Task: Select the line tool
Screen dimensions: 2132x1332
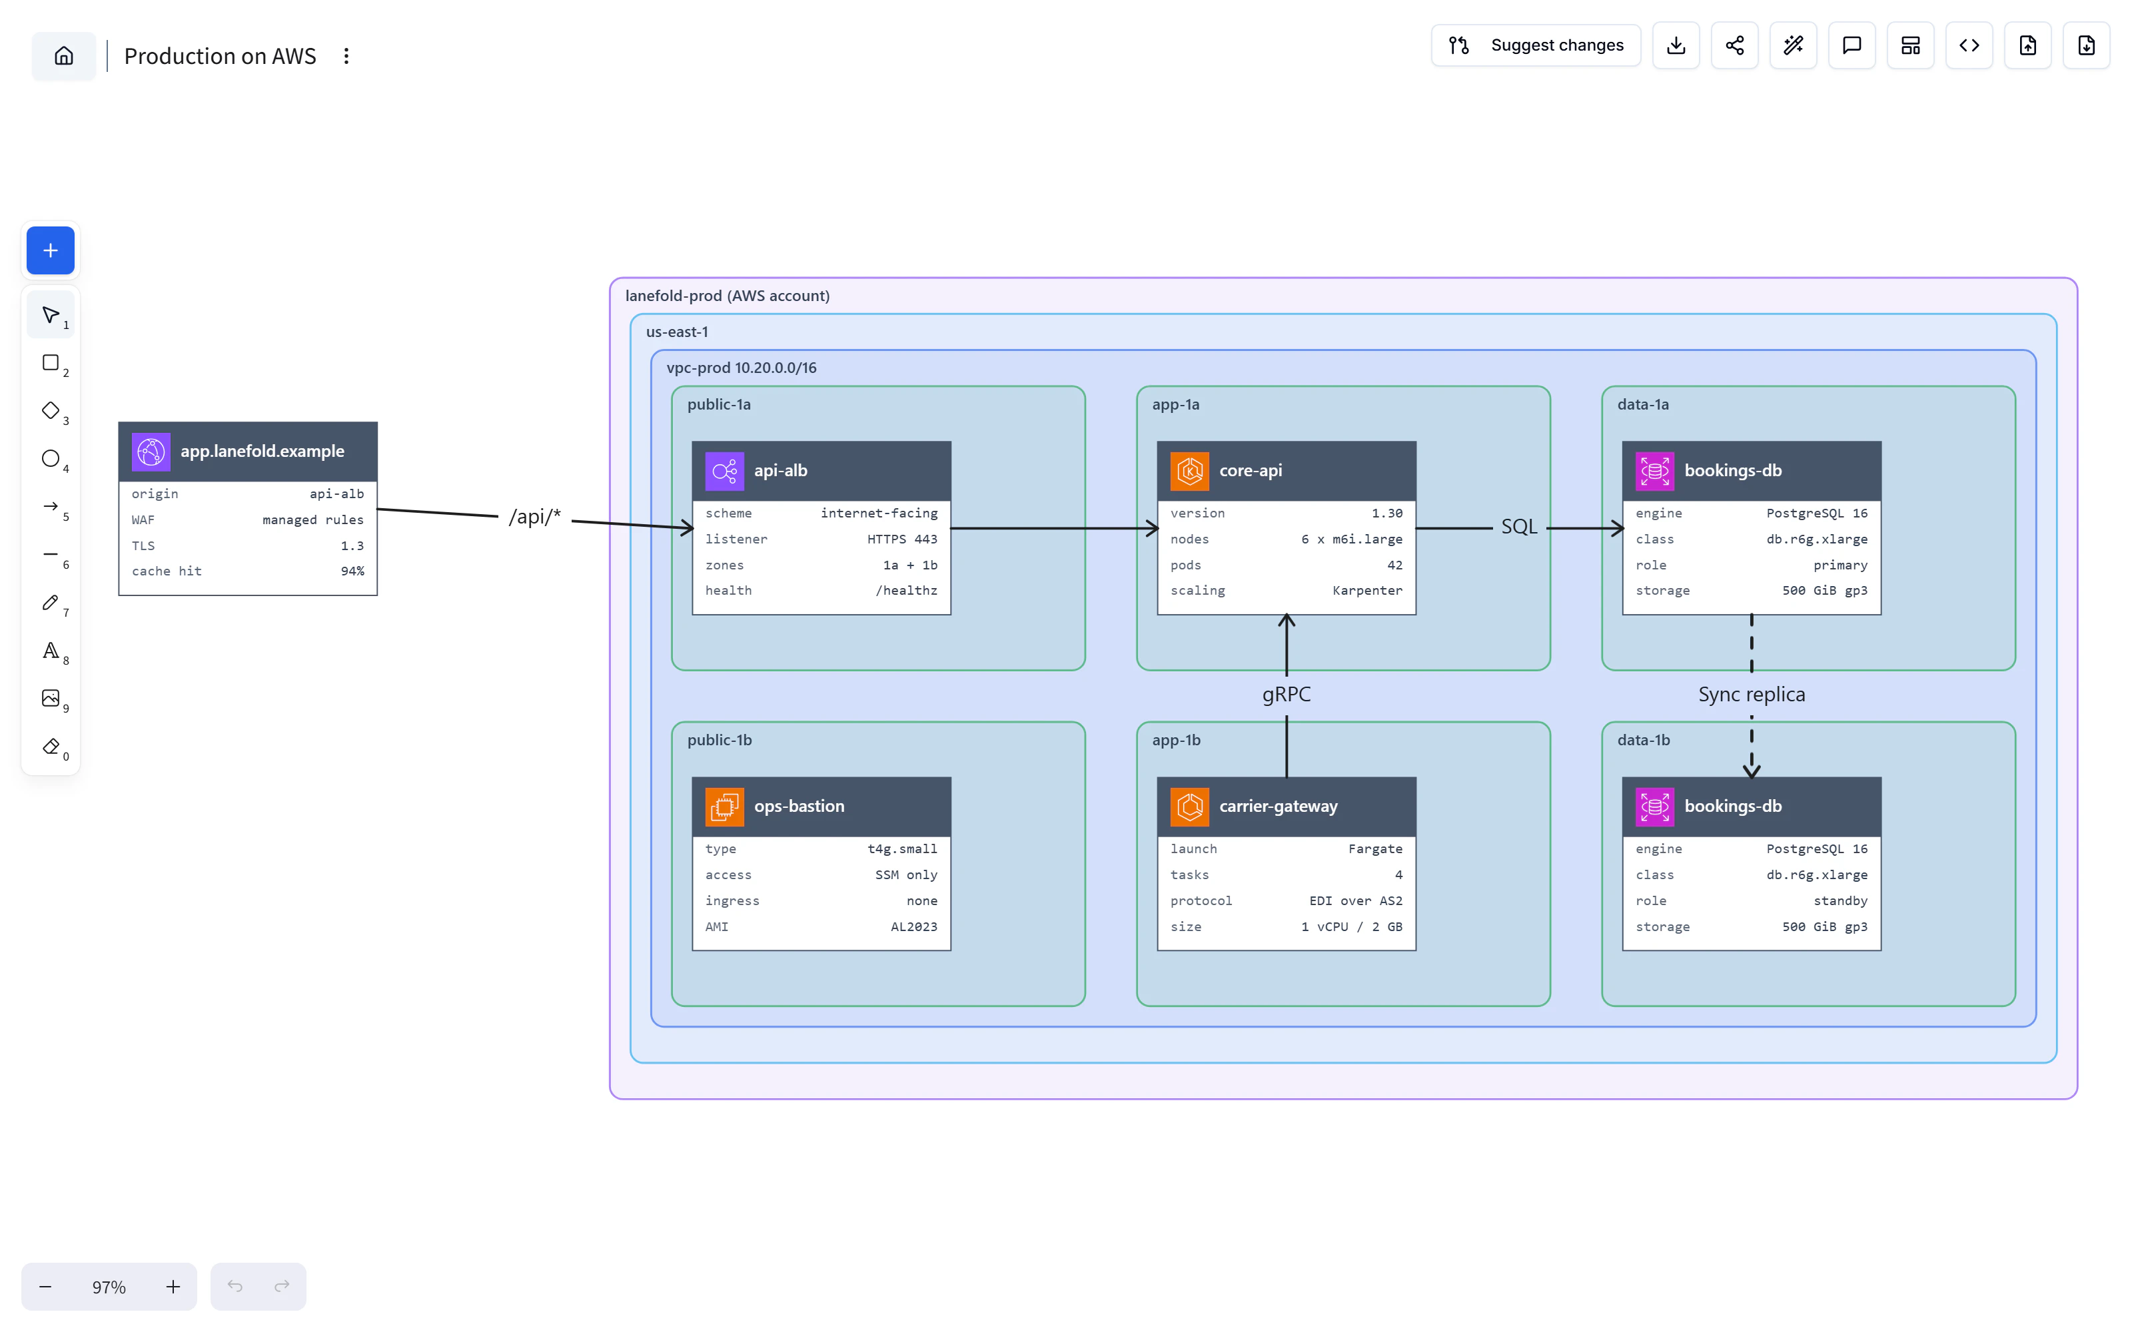Action: (50, 554)
